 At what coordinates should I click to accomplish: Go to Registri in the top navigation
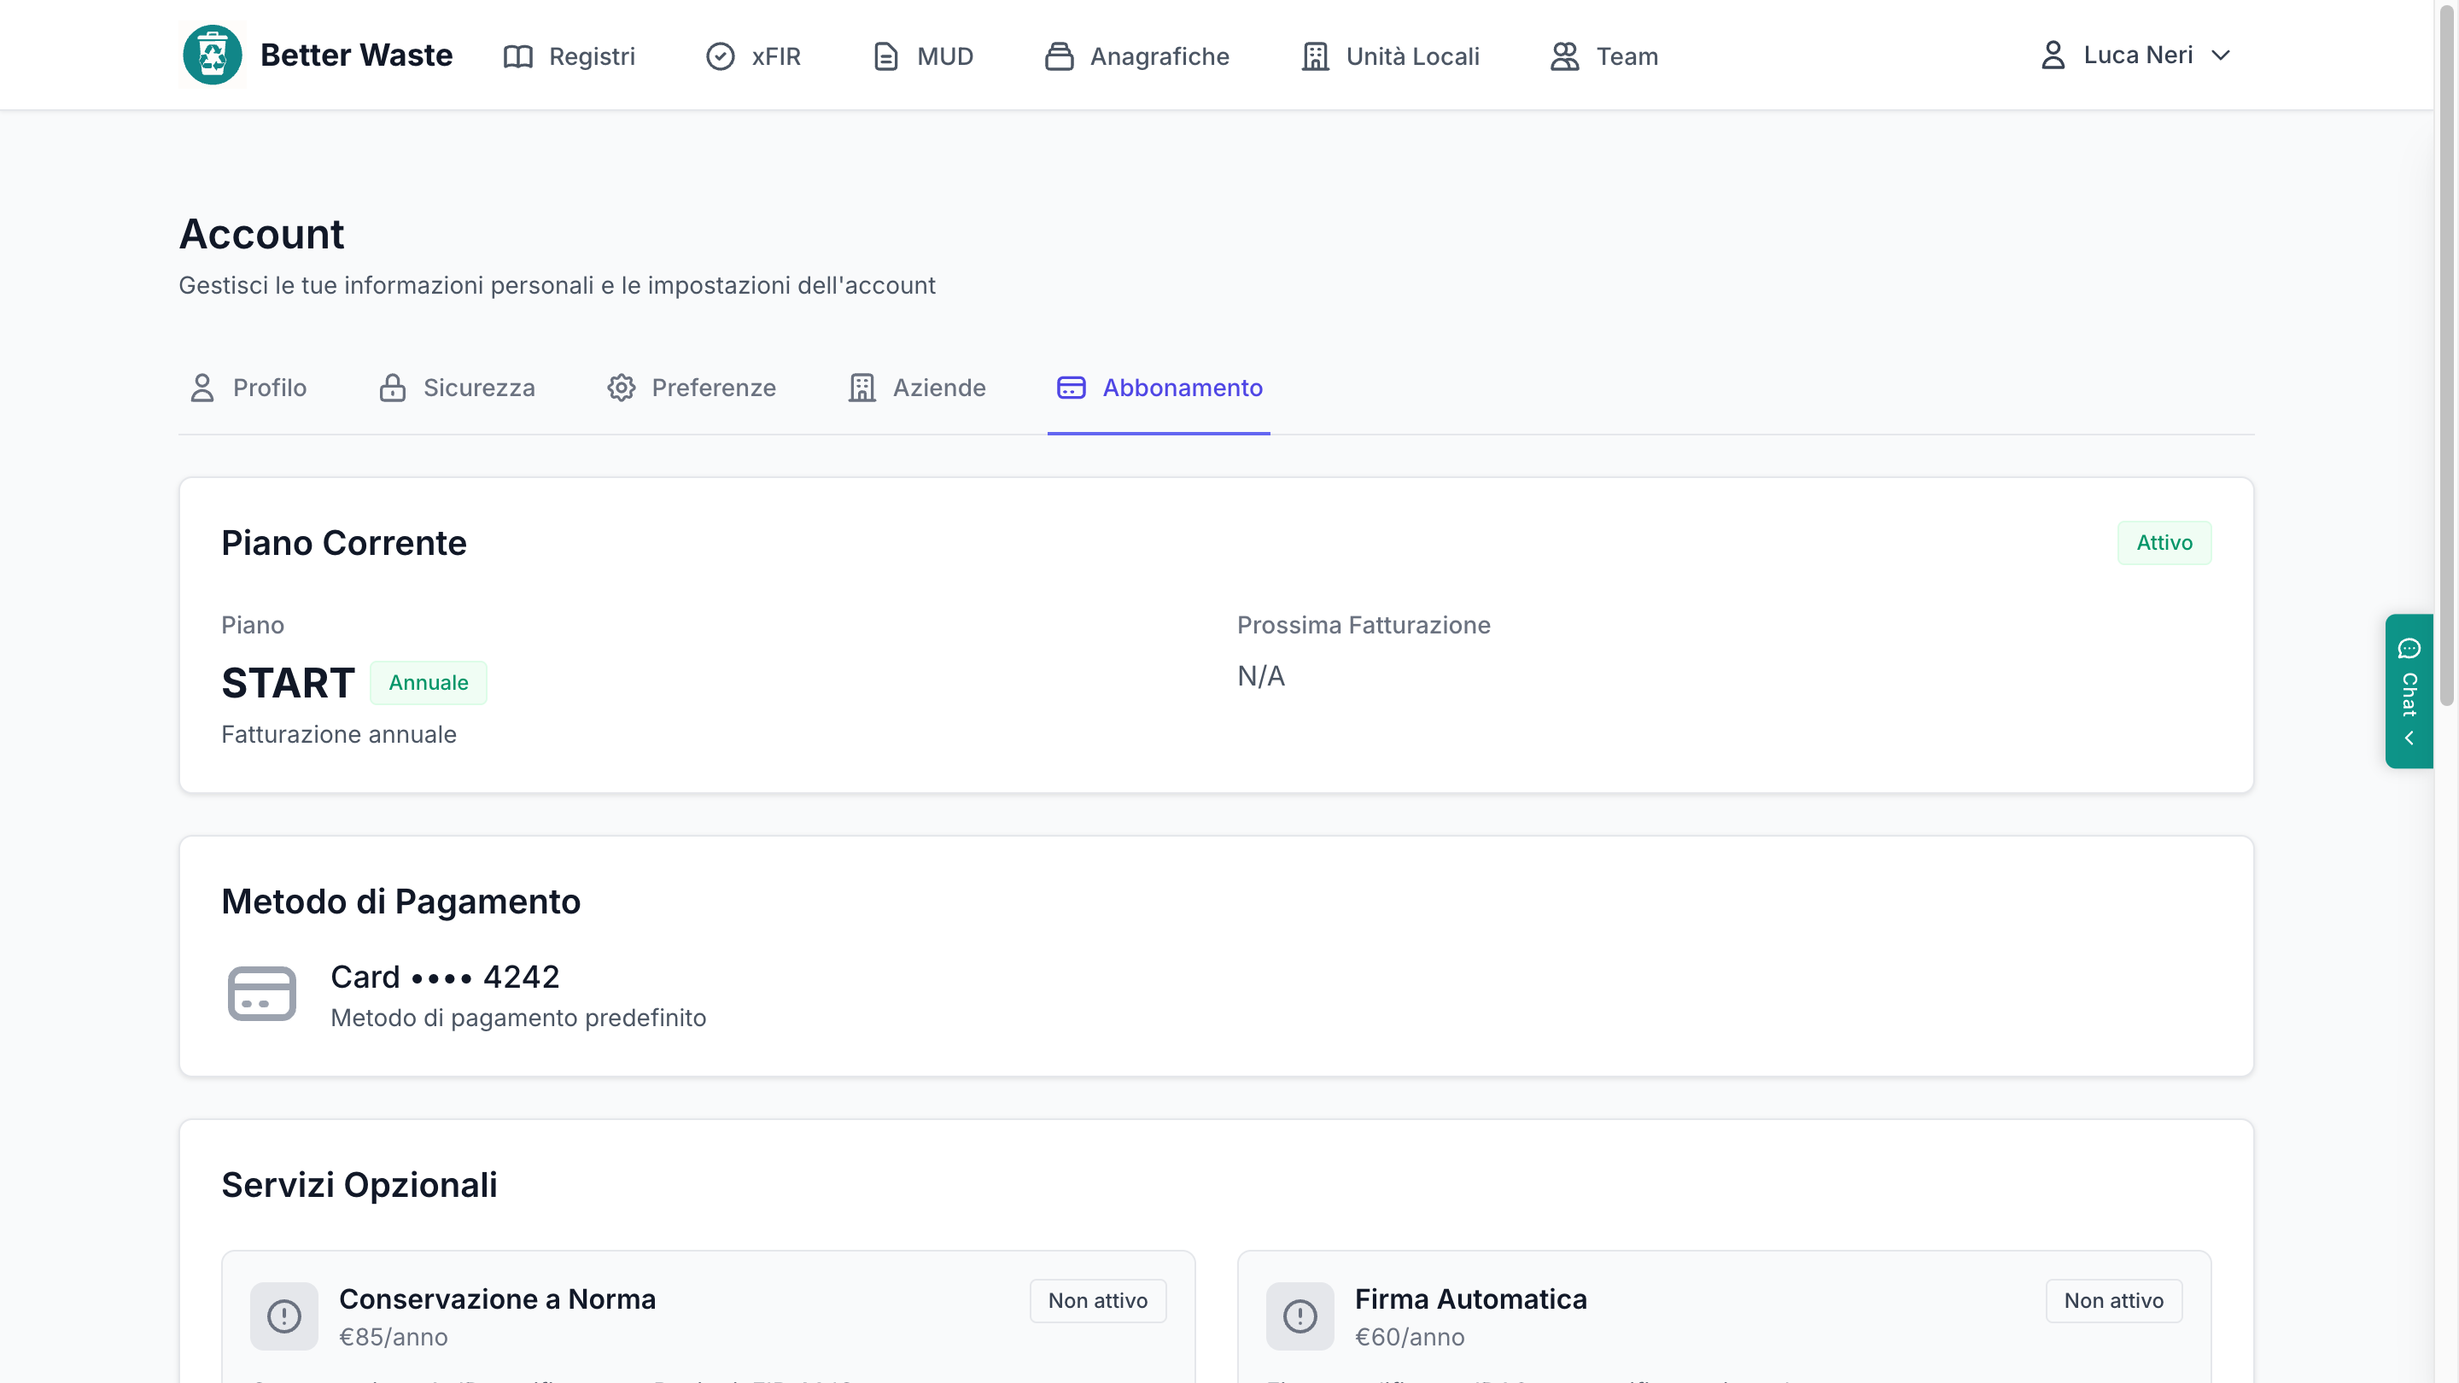coord(569,56)
